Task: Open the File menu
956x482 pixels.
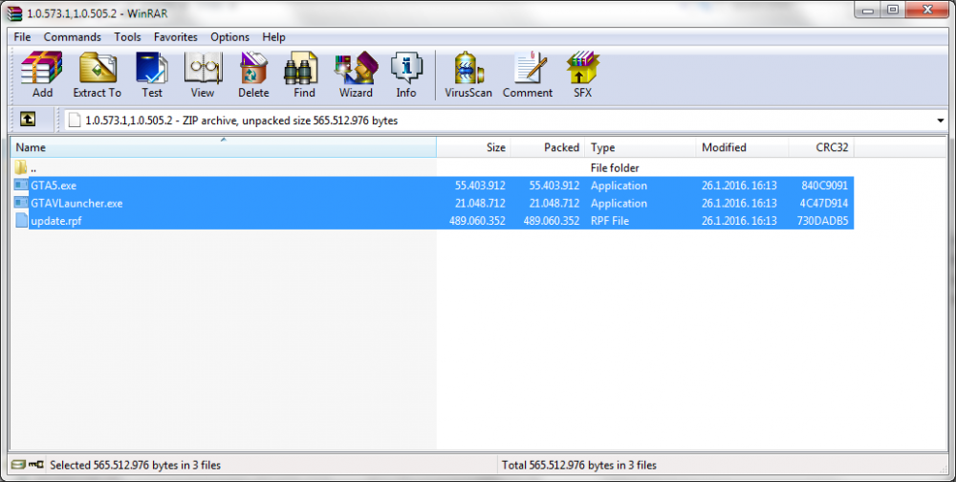Action: (x=22, y=37)
